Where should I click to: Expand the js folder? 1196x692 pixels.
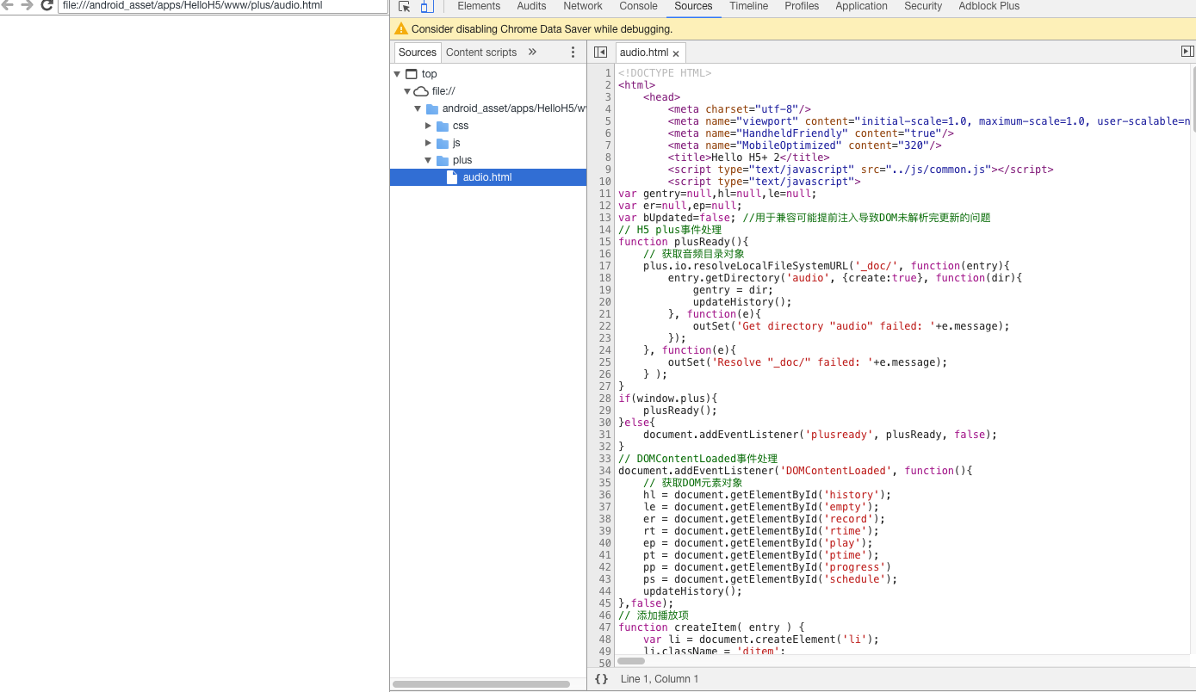(428, 143)
